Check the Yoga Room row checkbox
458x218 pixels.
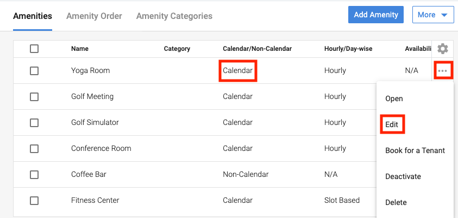[x=34, y=71]
